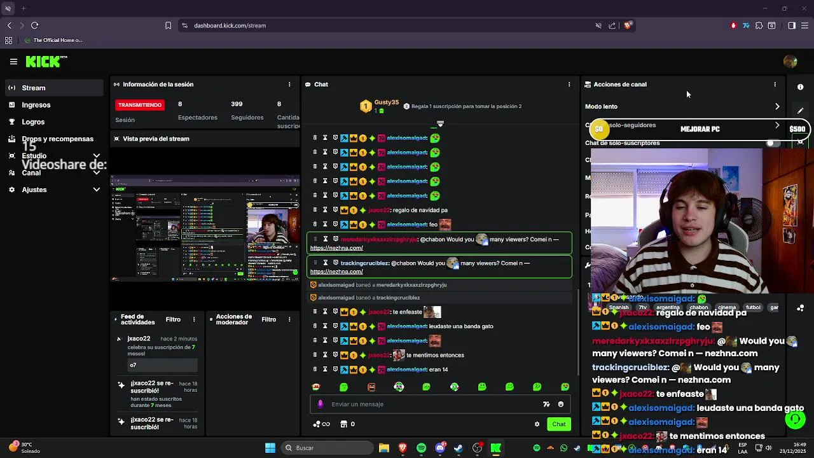Open the emoji picker in chat input
The width and height of the screenshot is (814, 458).
560,404
